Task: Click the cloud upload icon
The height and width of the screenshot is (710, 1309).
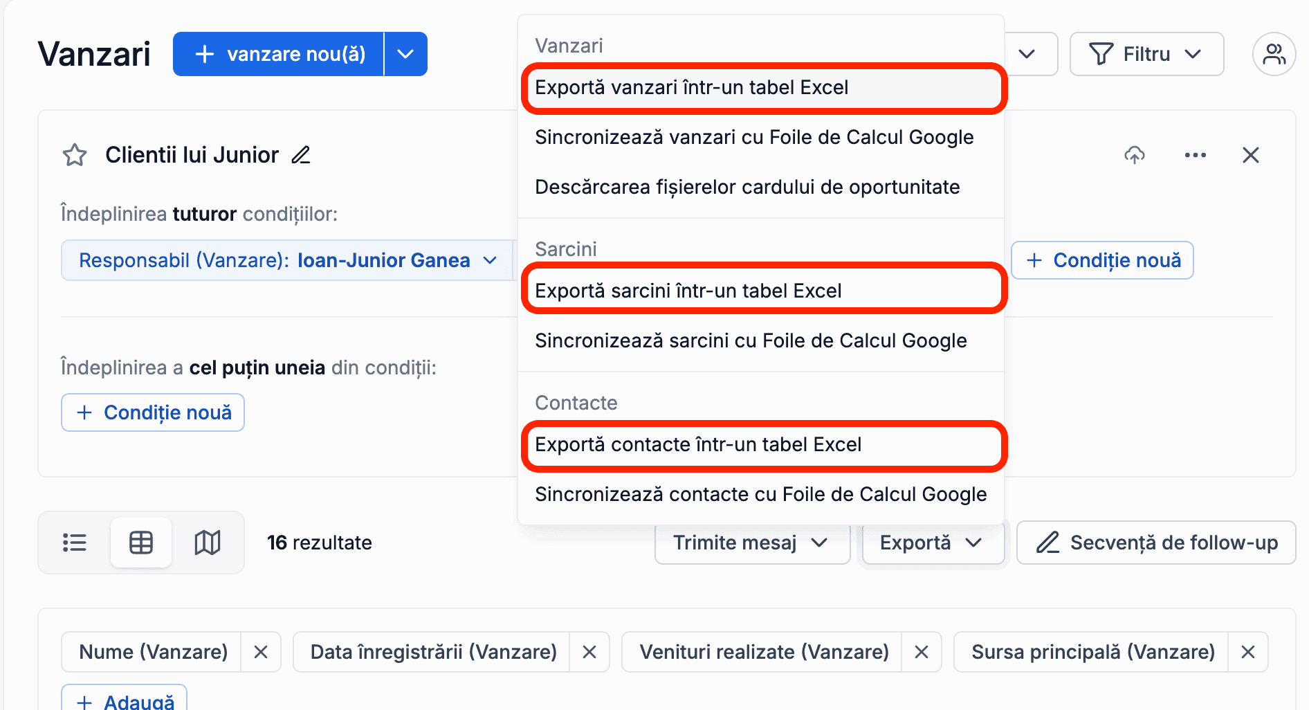Action: 1135,155
